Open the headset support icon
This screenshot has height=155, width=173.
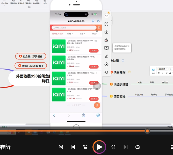coord(106,72)
